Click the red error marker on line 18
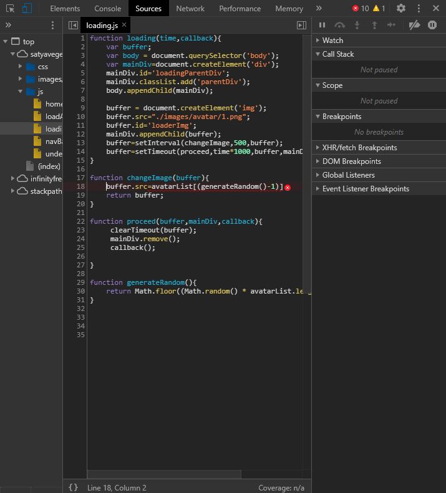Viewport: 446px width, 493px height. coord(288,188)
